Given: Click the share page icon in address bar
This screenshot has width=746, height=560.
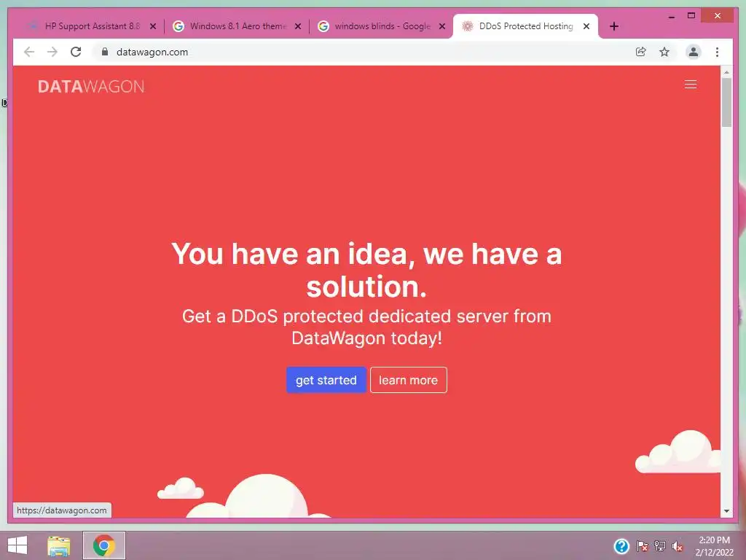Looking at the screenshot, I should [641, 52].
